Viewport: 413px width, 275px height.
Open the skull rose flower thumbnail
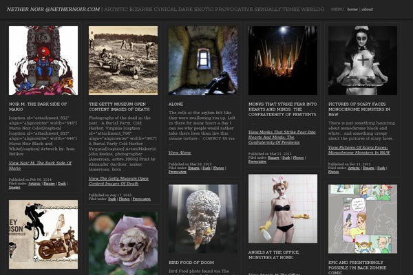123,243
